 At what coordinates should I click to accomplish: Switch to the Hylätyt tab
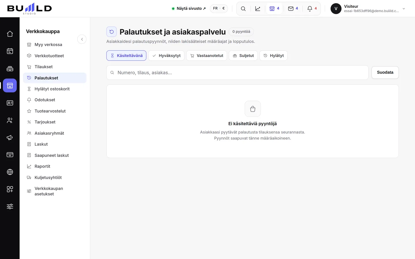(x=273, y=56)
